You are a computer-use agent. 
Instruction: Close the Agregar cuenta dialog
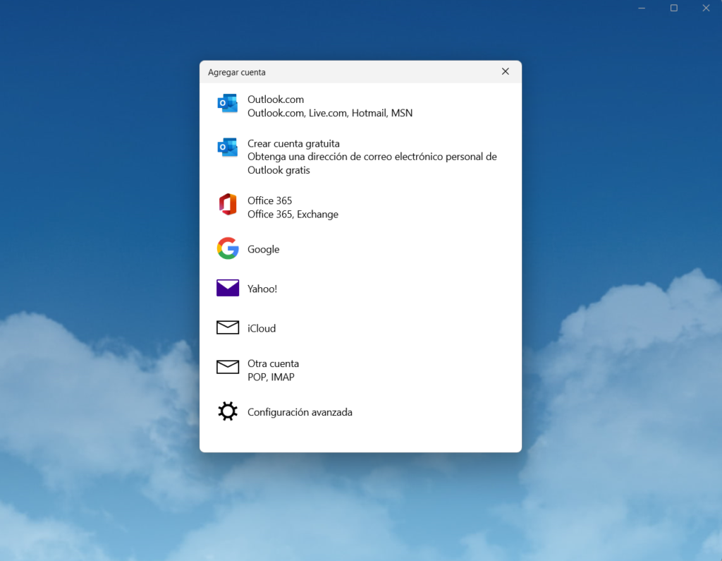[505, 71]
